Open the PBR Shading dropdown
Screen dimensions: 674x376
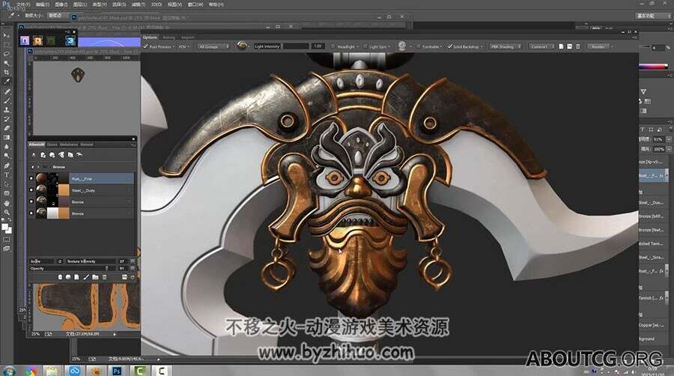point(506,46)
